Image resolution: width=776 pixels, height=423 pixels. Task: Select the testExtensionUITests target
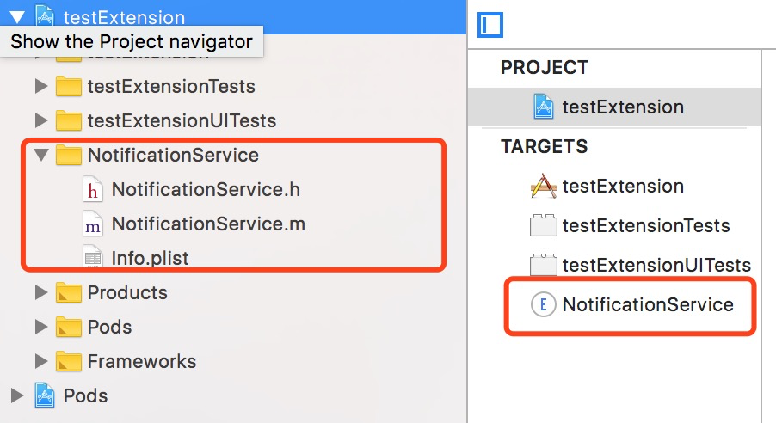tap(656, 265)
